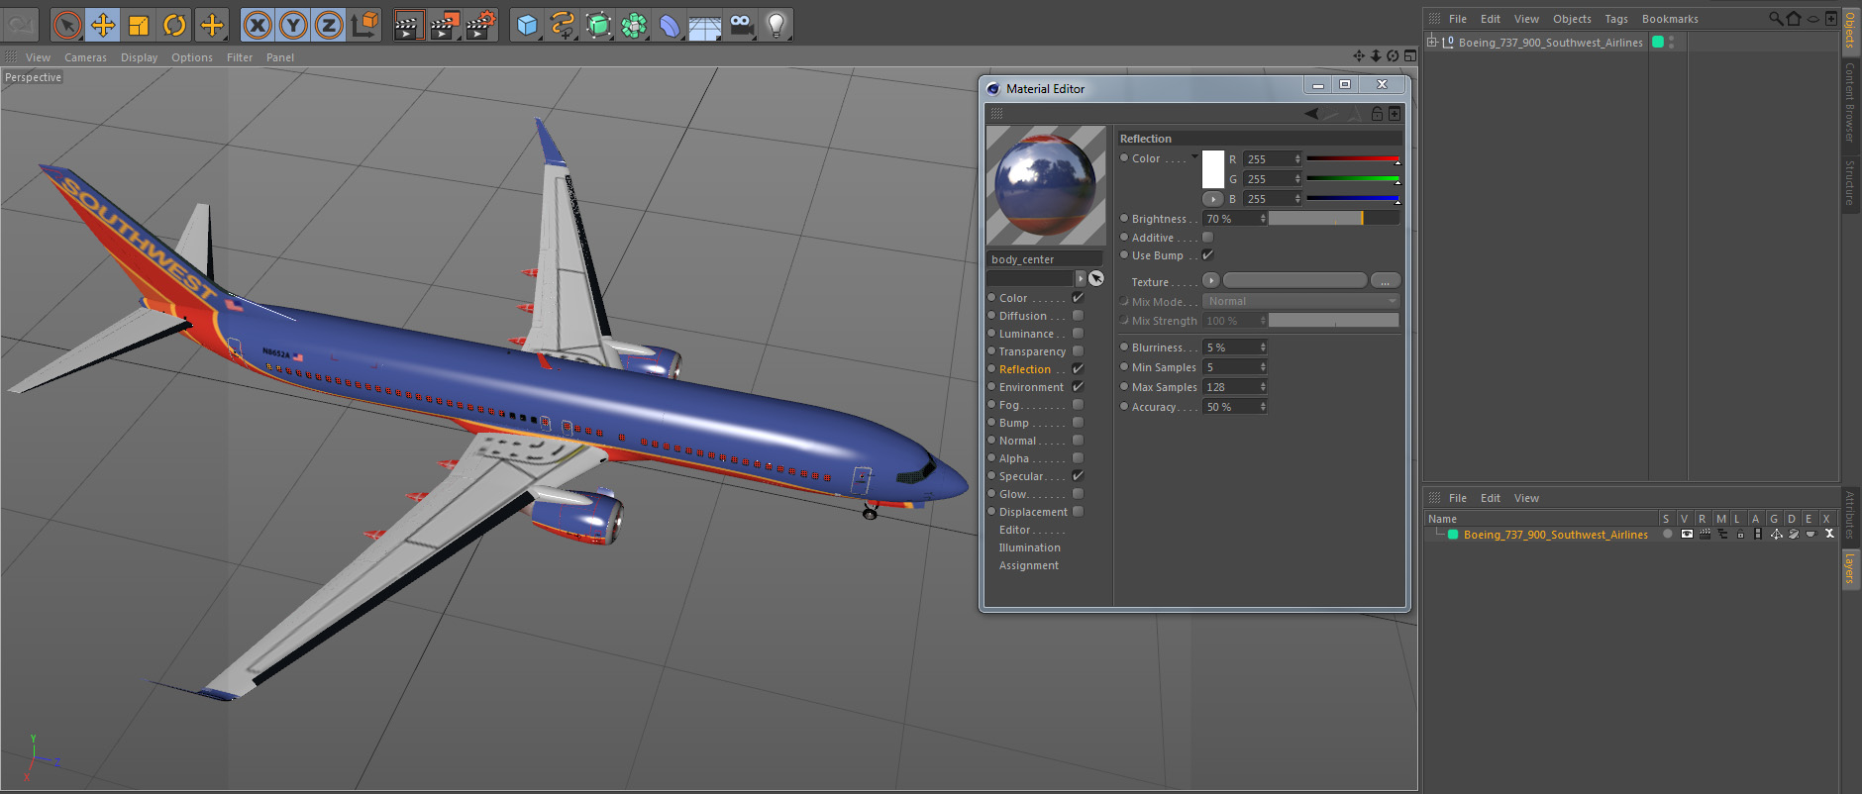1862x794 pixels.
Task: Open the Mix Mode dropdown
Action: (x=1300, y=301)
